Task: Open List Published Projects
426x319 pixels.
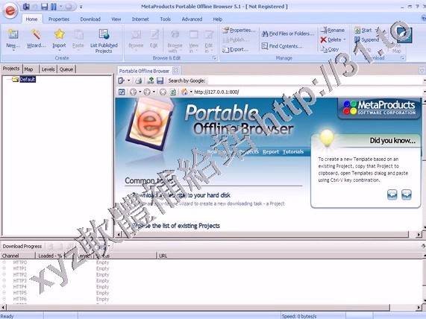Action: point(104,41)
